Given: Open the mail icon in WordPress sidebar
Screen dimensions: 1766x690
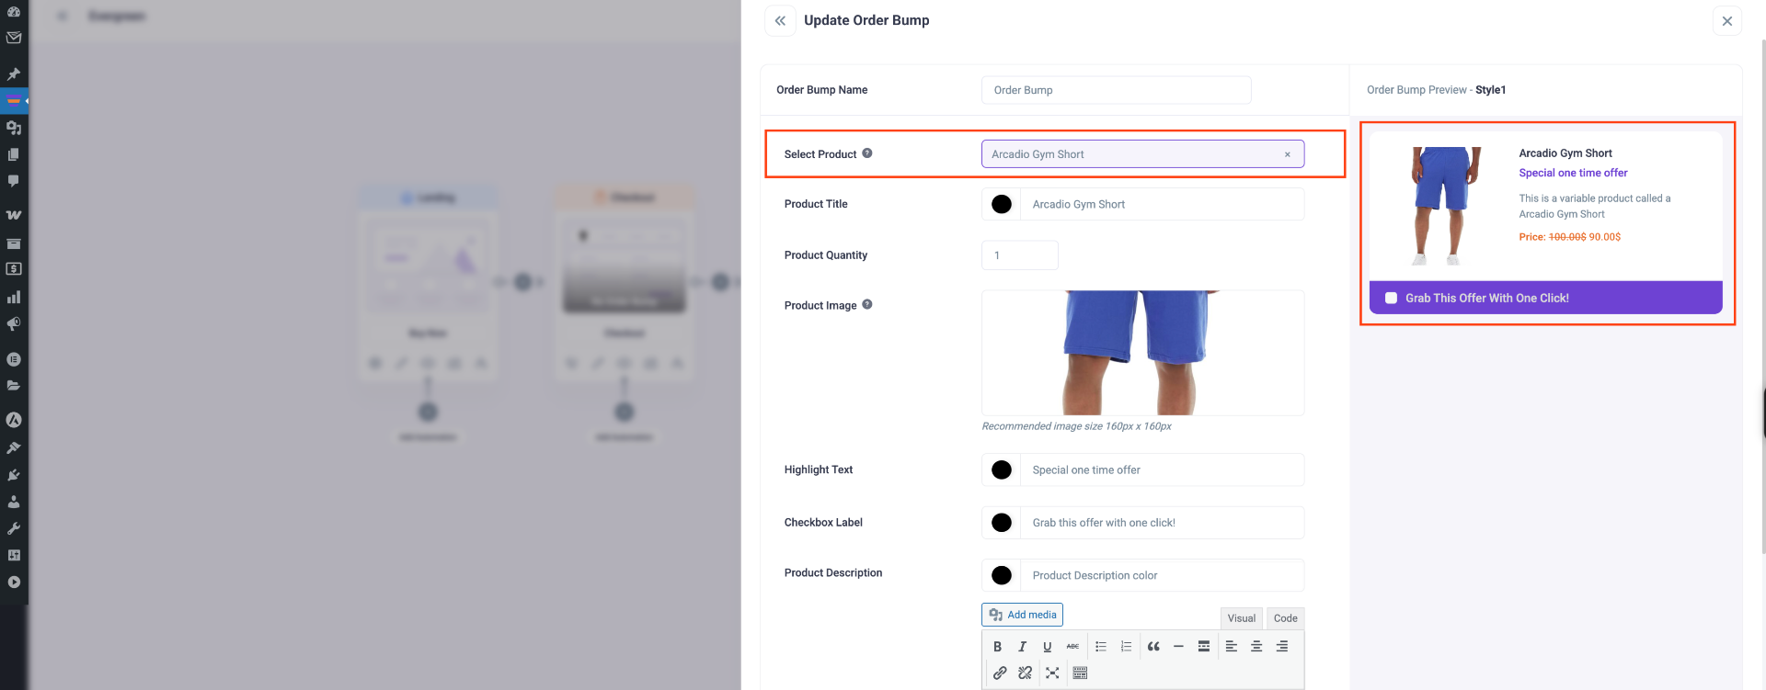Looking at the screenshot, I should 14,38.
